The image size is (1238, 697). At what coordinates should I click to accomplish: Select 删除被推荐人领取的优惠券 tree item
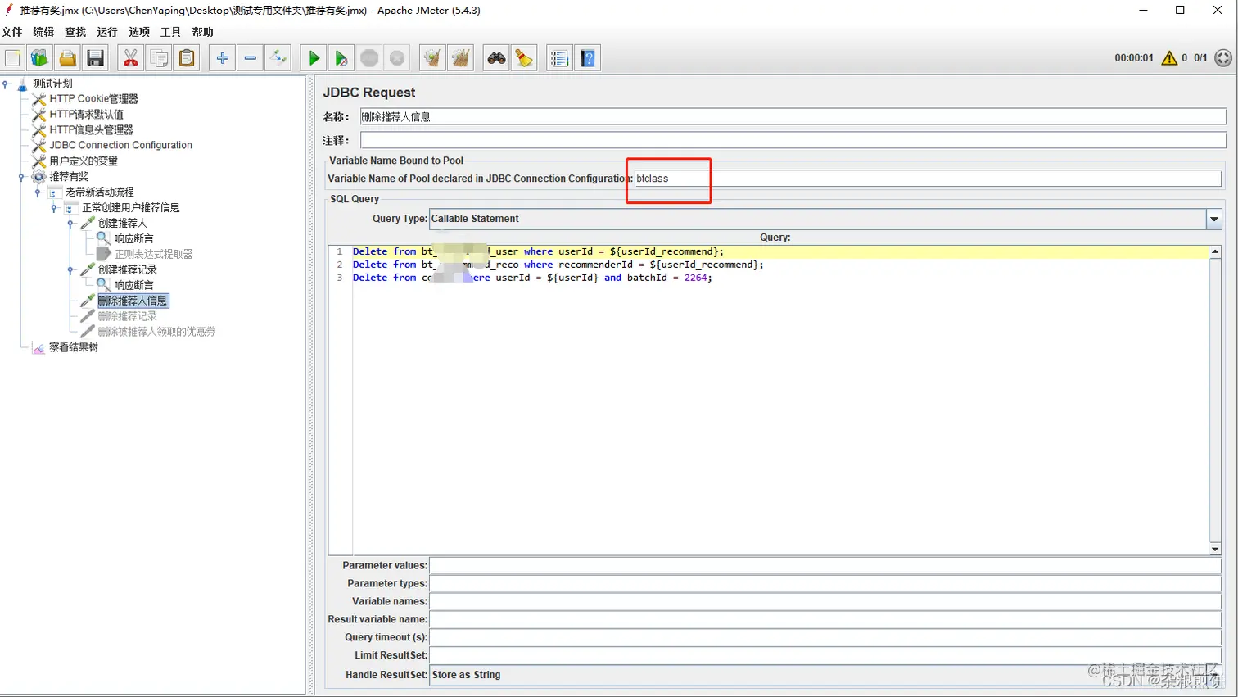tap(157, 332)
